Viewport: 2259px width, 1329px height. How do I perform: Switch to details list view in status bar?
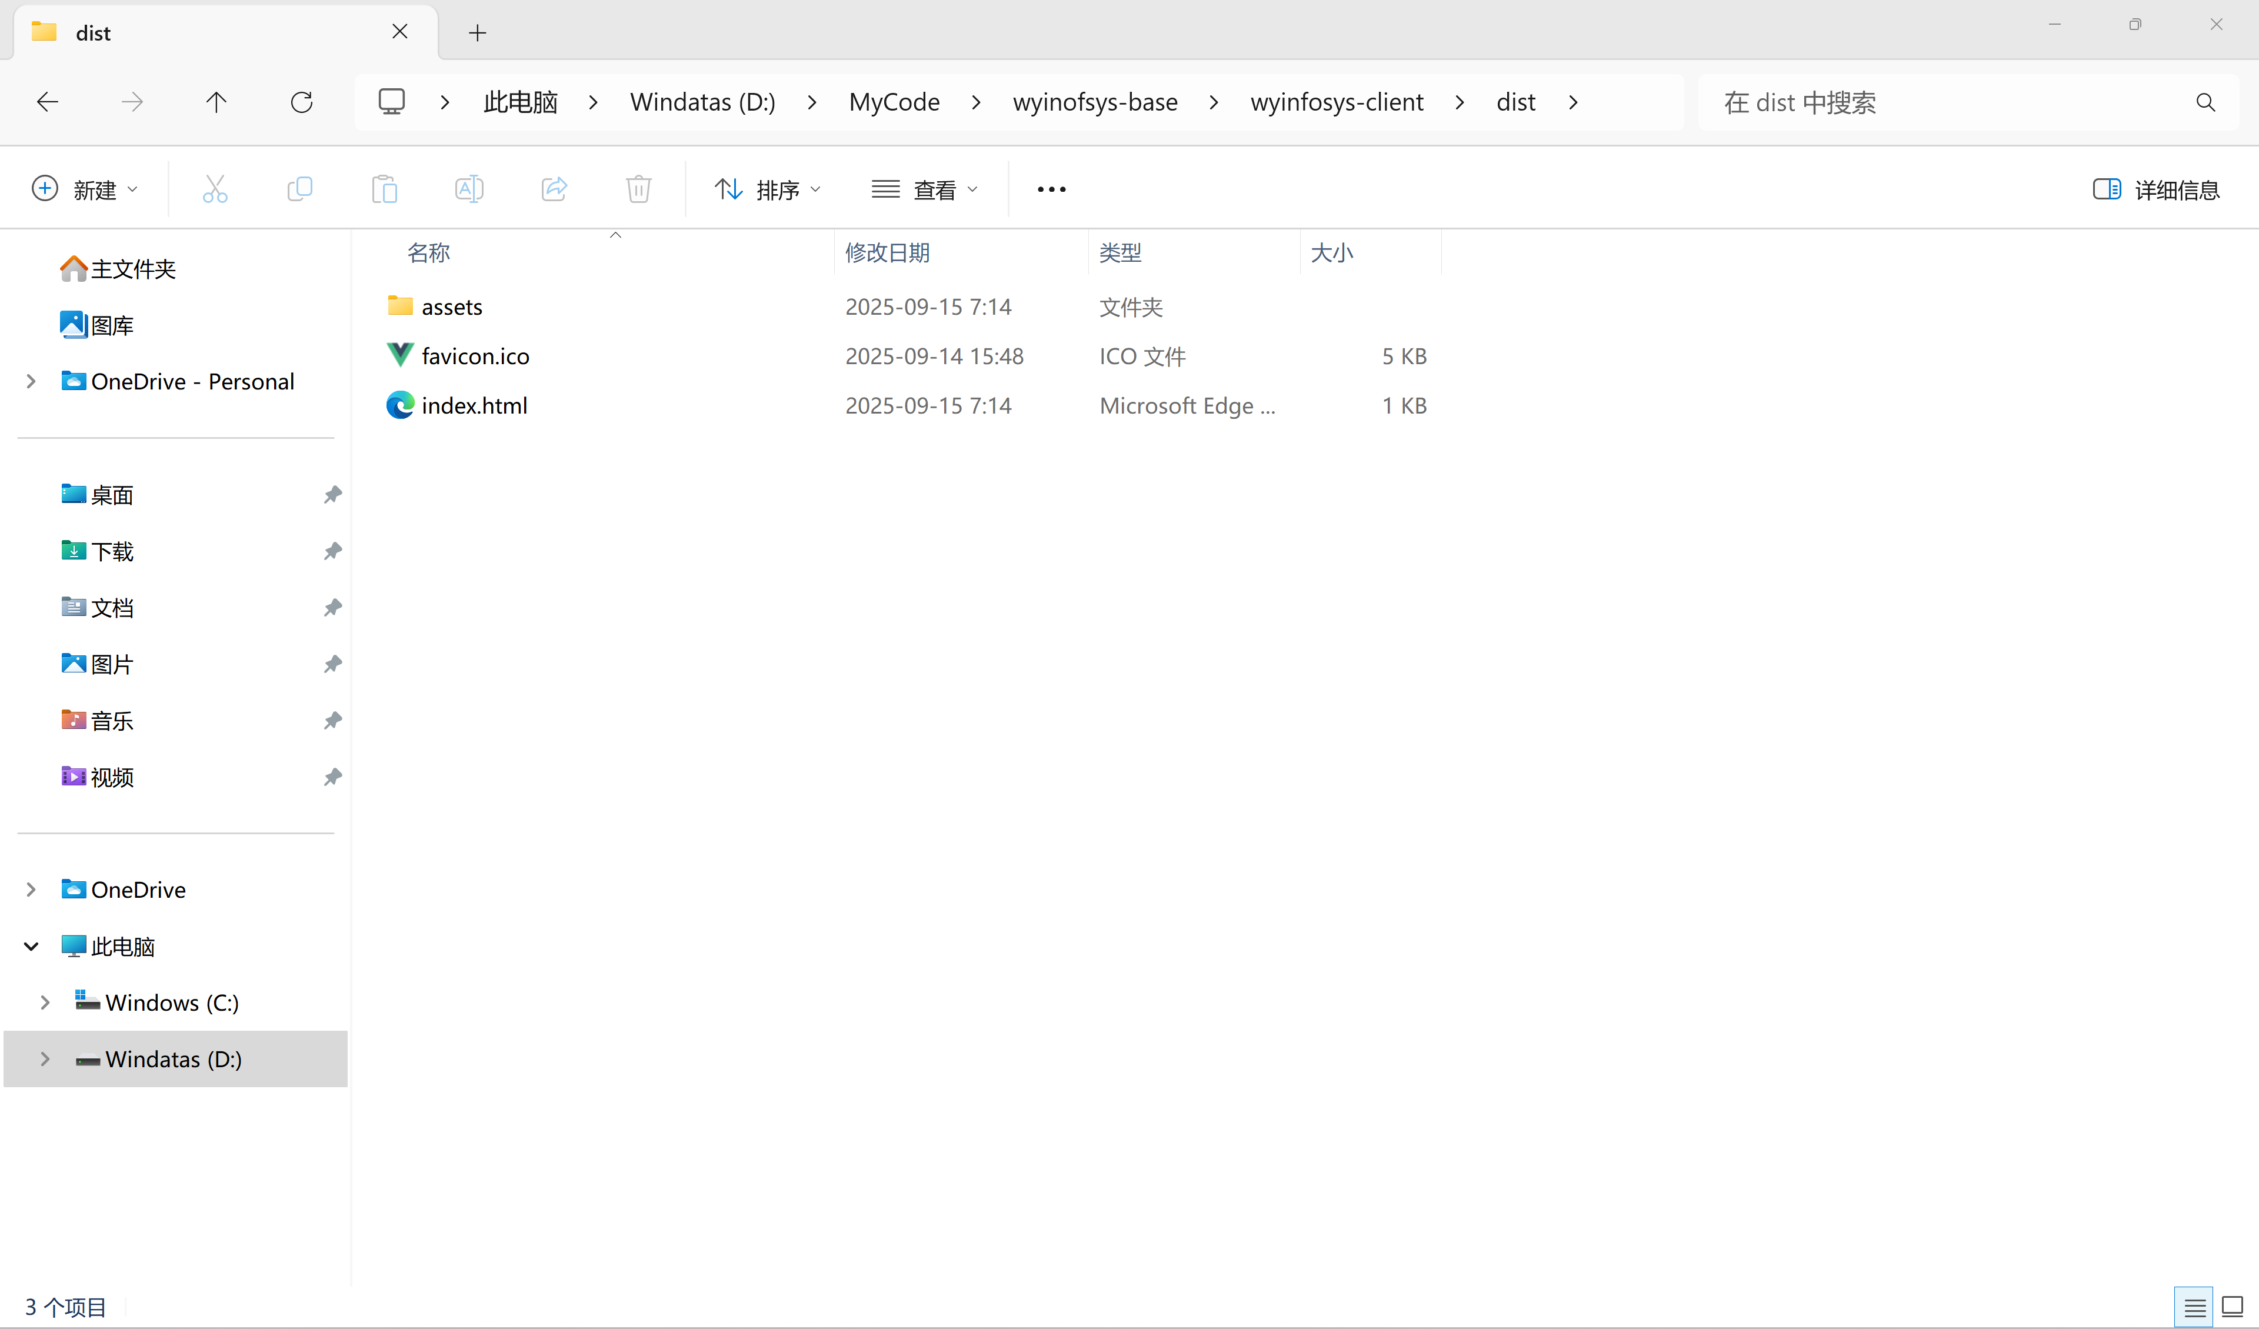coord(2194,1307)
